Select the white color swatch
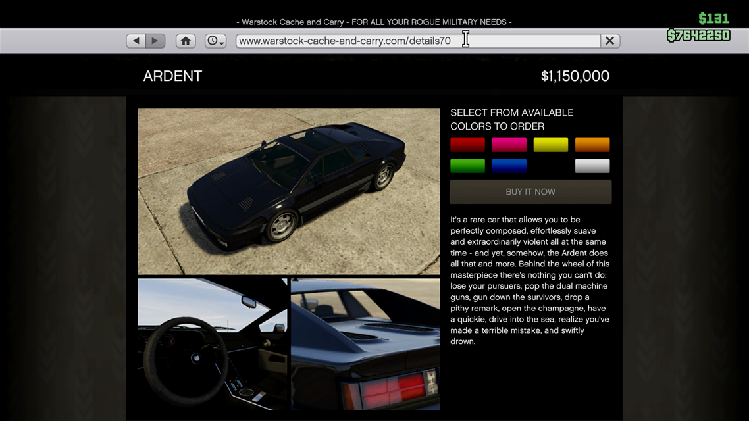 [x=592, y=166]
